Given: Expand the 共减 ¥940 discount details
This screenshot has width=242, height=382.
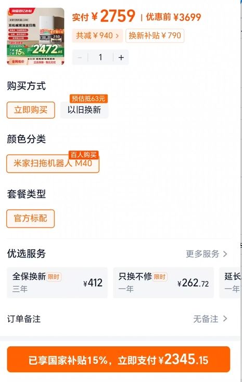Looking at the screenshot, I should click(97, 35).
